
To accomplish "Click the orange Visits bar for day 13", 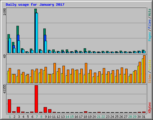I will click(64, 74).
